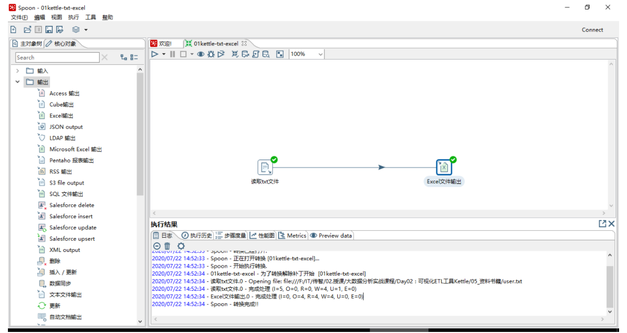Viewport: 627px width, 333px height.
Task: Switch to the 执行历史 tab
Action: point(197,236)
